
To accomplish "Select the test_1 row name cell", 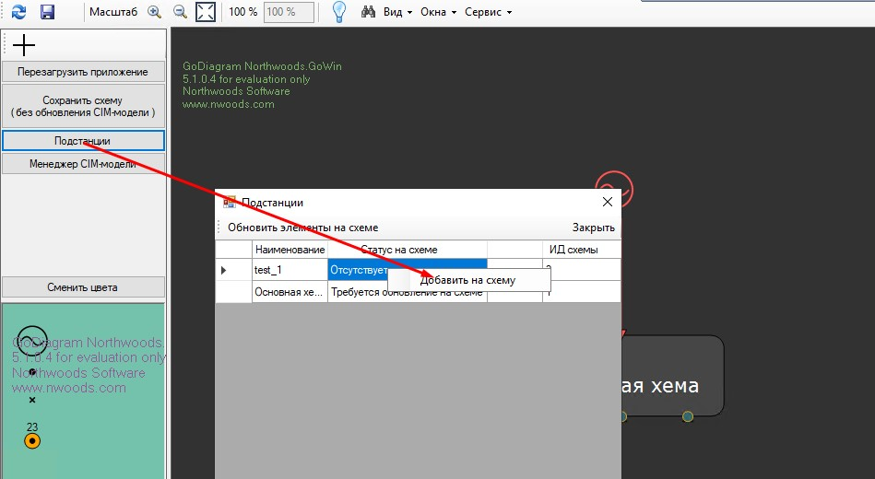I will point(289,270).
